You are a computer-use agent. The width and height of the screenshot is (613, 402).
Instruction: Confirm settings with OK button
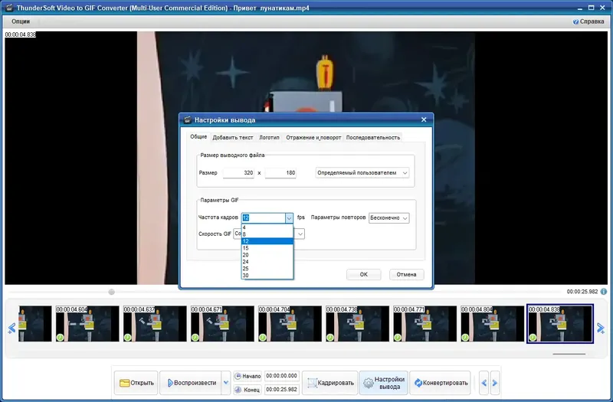(363, 274)
